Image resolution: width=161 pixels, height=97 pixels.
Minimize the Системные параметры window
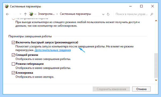pos(130,6)
